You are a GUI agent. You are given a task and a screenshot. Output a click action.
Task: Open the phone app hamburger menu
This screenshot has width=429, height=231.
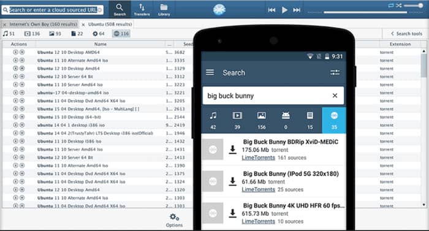[210, 72]
